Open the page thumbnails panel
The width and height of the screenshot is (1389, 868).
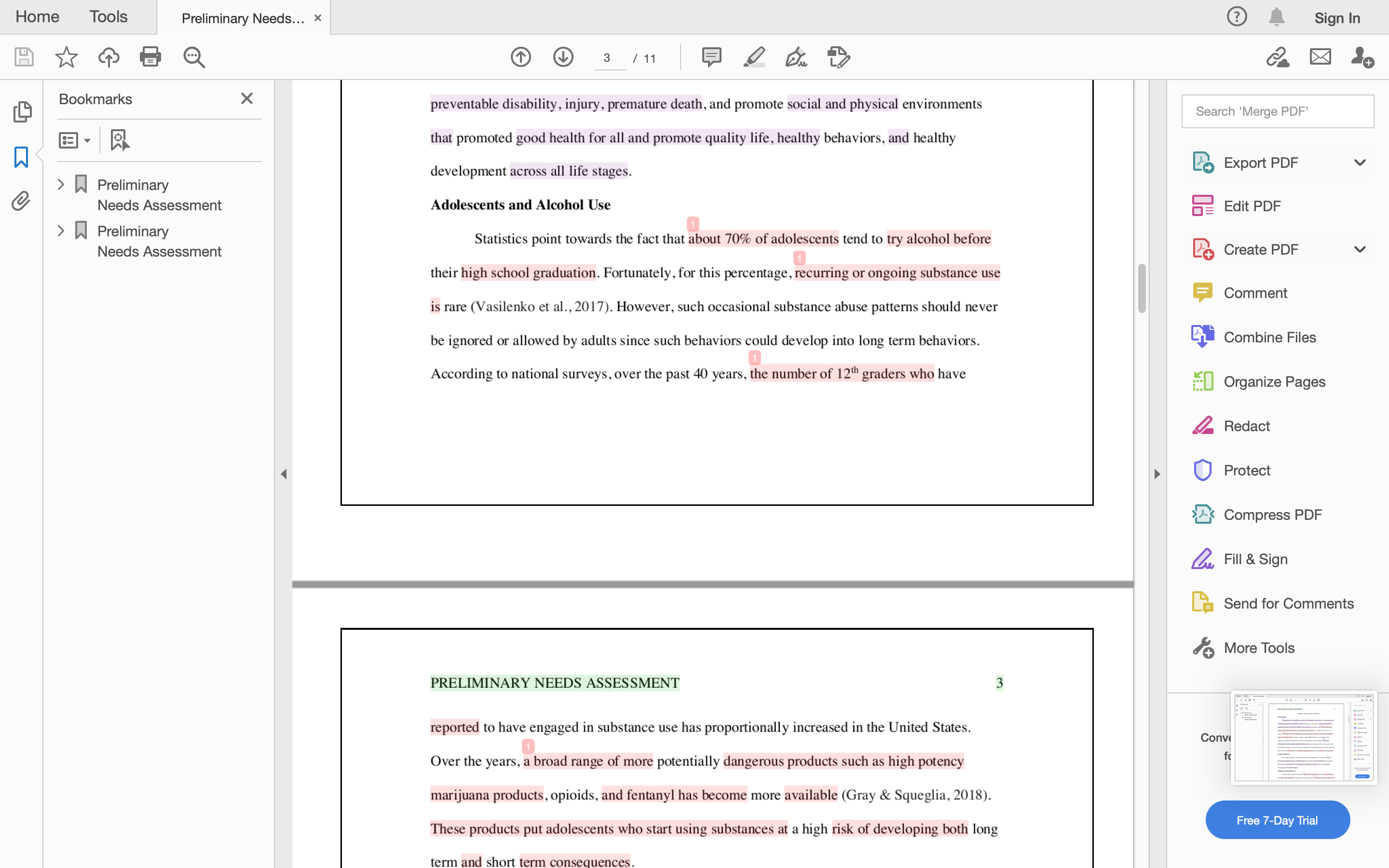pyautogui.click(x=22, y=111)
